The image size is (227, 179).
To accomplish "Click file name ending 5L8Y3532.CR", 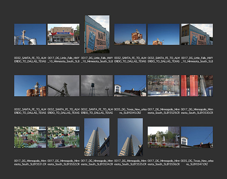I will 63,163.
